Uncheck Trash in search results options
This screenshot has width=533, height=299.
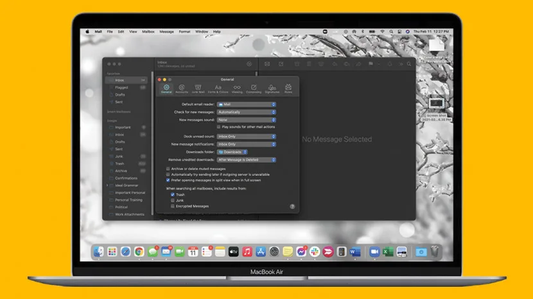tap(173, 194)
